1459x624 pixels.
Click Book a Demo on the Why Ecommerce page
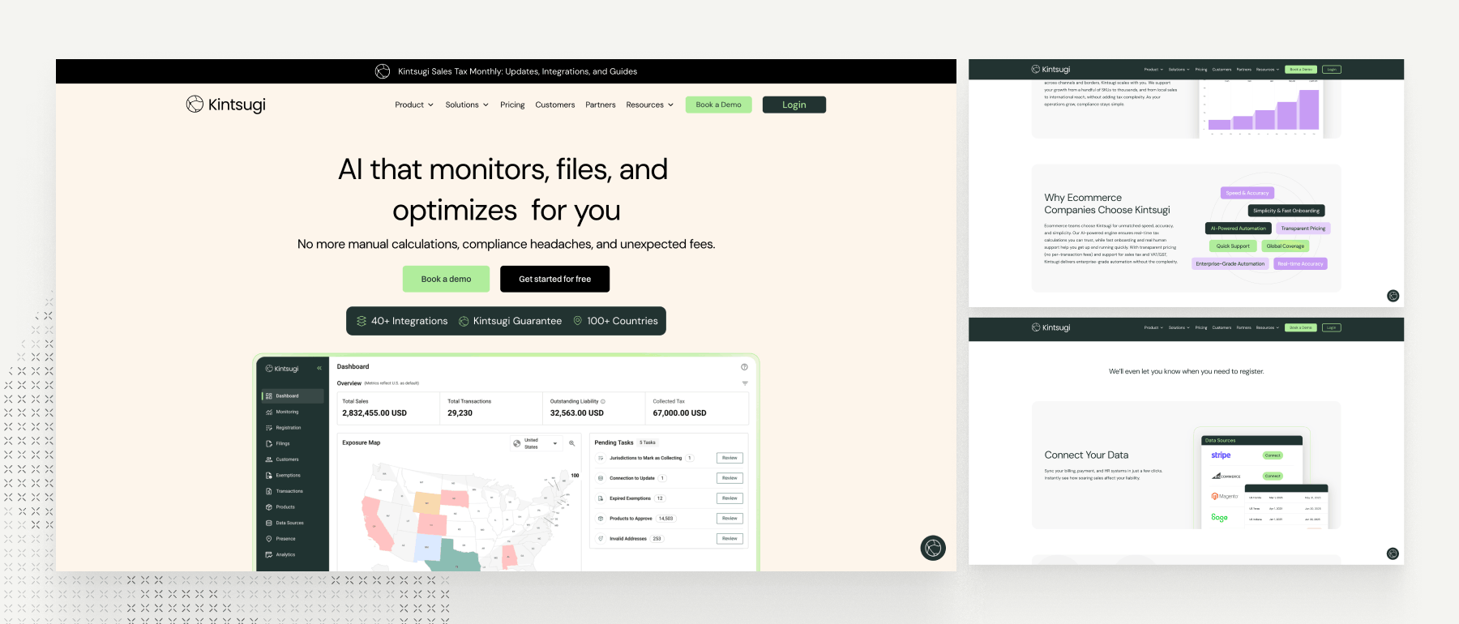pyautogui.click(x=1301, y=70)
